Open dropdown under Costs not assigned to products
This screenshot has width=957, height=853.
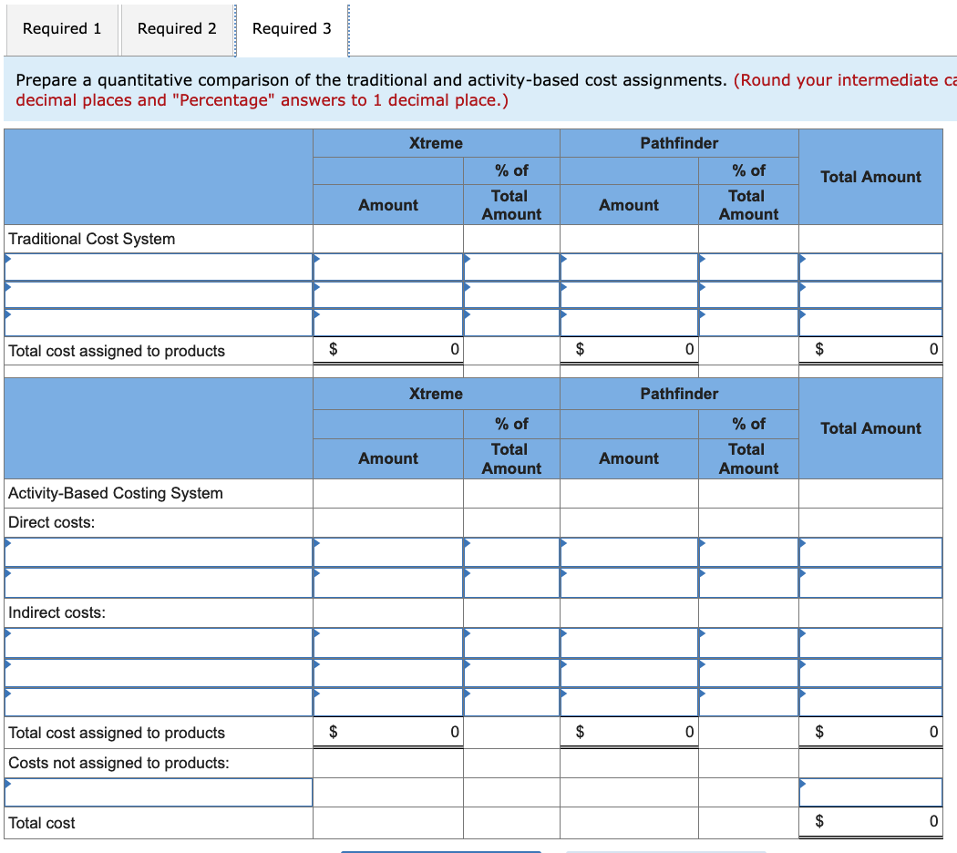click(x=155, y=792)
